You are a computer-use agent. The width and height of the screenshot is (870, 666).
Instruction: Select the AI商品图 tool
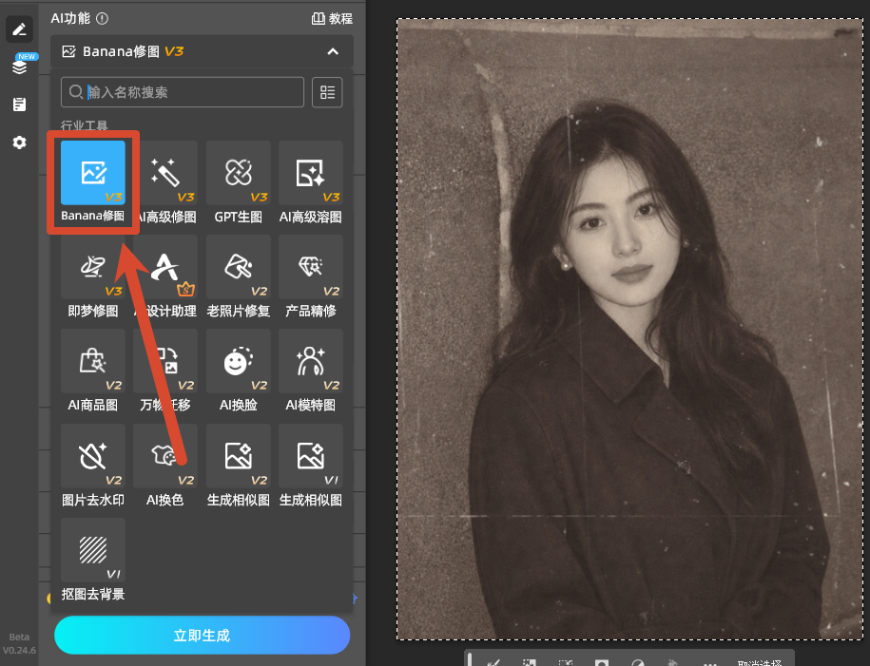tap(92, 362)
